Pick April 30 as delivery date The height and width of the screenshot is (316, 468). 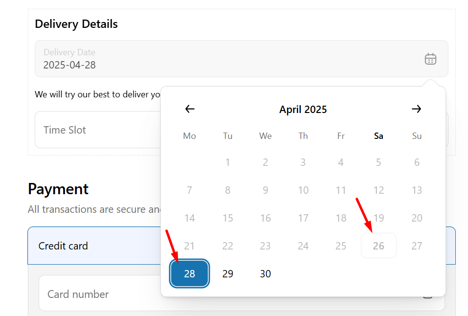coord(266,273)
